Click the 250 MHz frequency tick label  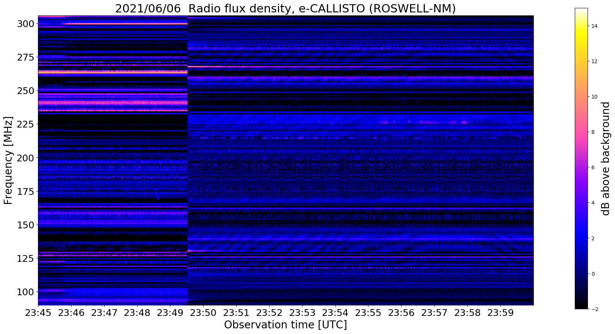tap(25, 91)
